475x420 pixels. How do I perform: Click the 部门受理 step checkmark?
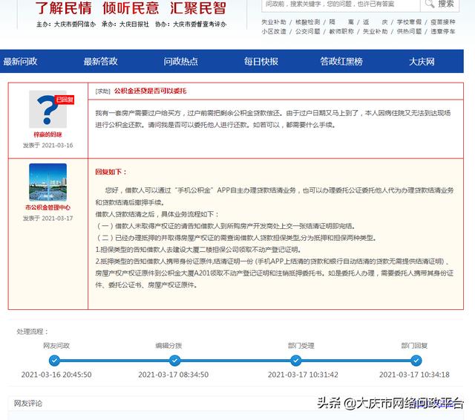[295, 361]
